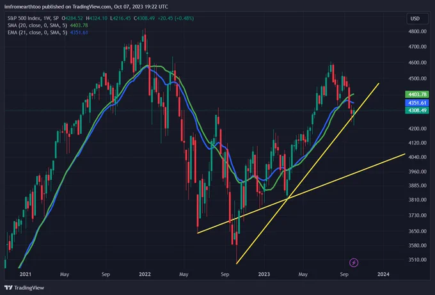The width and height of the screenshot is (435, 295).
Task: Click the 3650.00 price axis label
Action: 417,231
